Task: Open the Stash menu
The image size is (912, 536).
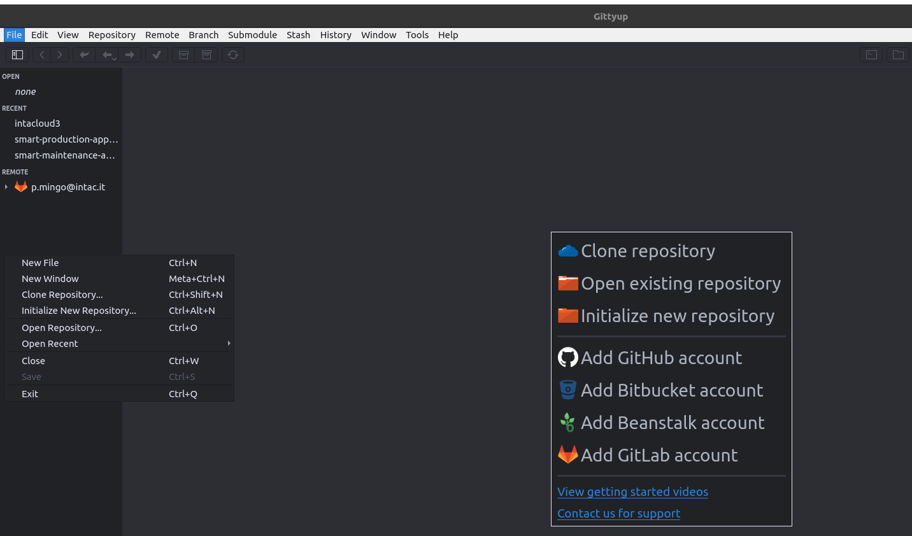Action: pyautogui.click(x=298, y=35)
